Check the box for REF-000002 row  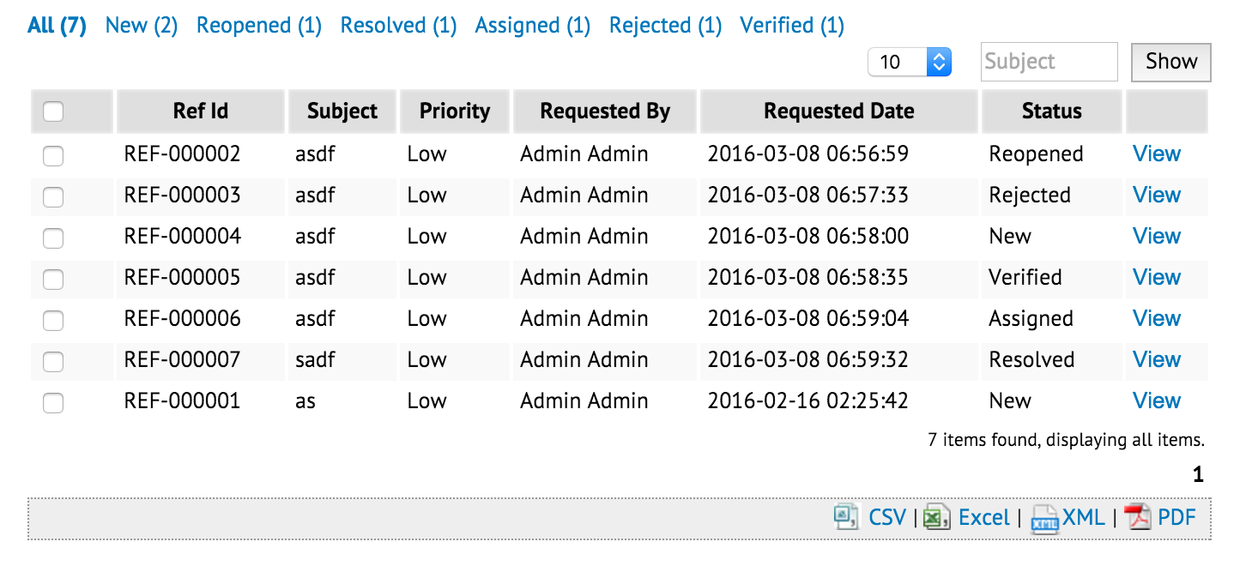pos(53,155)
